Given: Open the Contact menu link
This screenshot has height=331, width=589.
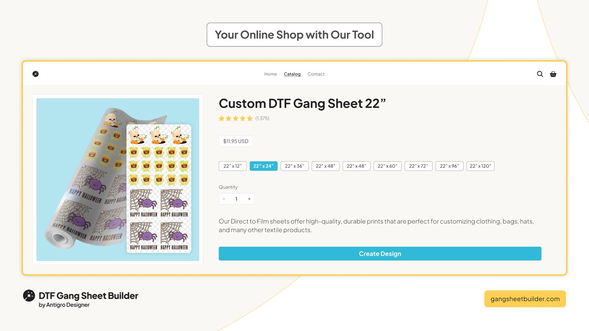Looking at the screenshot, I should pos(316,74).
